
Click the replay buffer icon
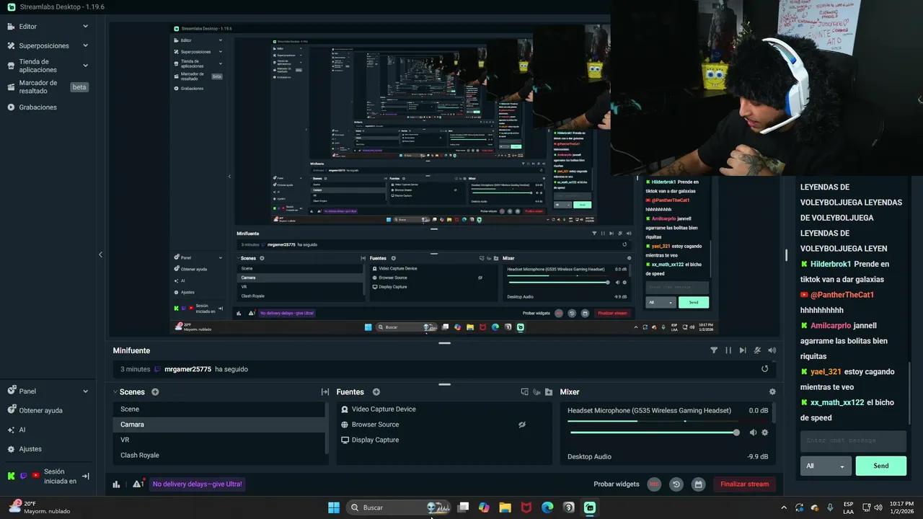676,484
